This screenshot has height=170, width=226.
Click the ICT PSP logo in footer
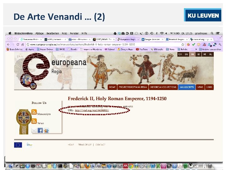(x=30, y=145)
